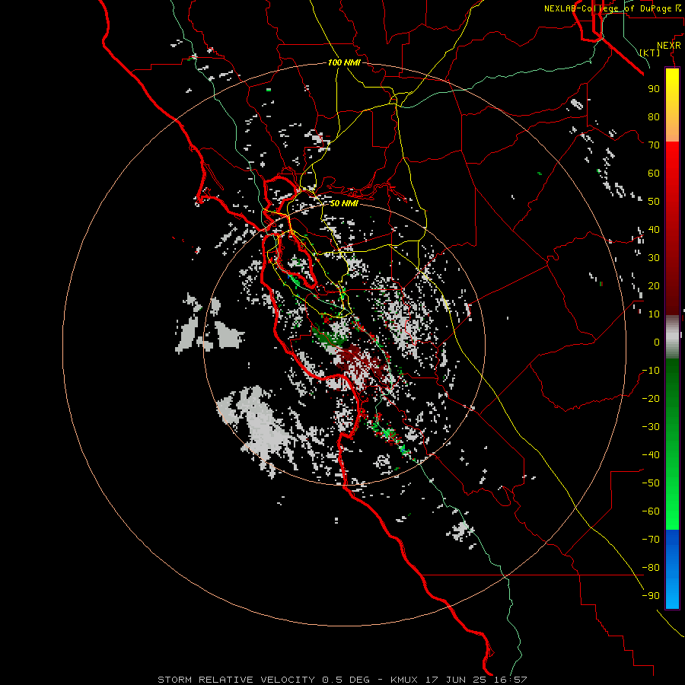Image resolution: width=685 pixels, height=685 pixels.
Task: Select the -90 value on velocity scale
Action: coord(651,596)
